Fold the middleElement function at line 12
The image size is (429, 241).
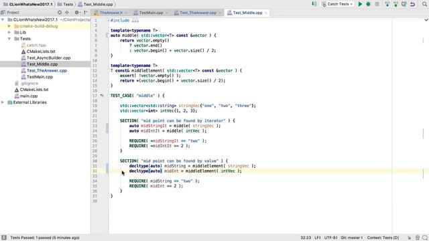tap(109, 70)
